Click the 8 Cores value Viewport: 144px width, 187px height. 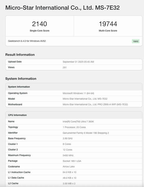[x=67, y=144]
